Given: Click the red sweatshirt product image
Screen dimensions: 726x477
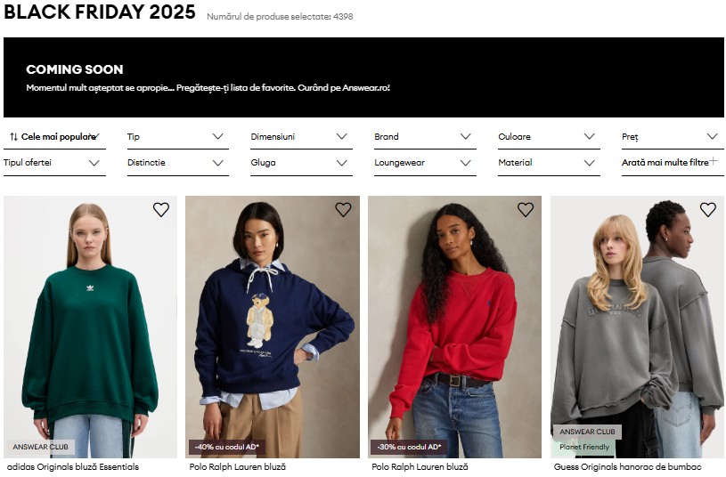Looking at the screenshot, I should (454, 329).
